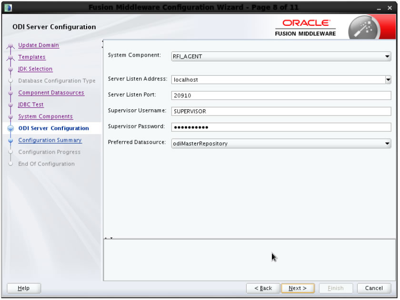Open the System Components step

(45, 116)
